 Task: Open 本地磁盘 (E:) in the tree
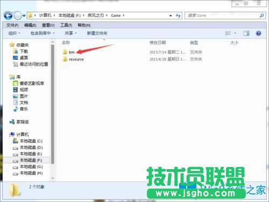[x=31, y=154]
